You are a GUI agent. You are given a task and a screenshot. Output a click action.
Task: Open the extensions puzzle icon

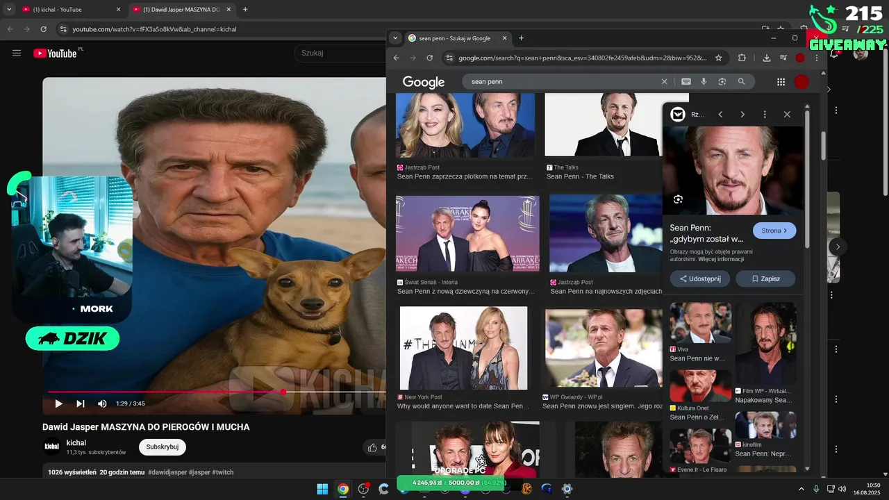(742, 58)
